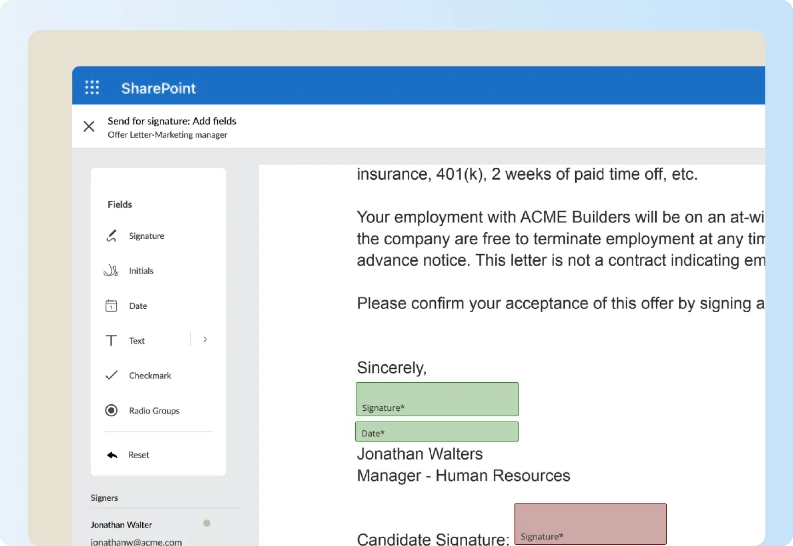Select the Radio Groups circle icon

(111, 410)
